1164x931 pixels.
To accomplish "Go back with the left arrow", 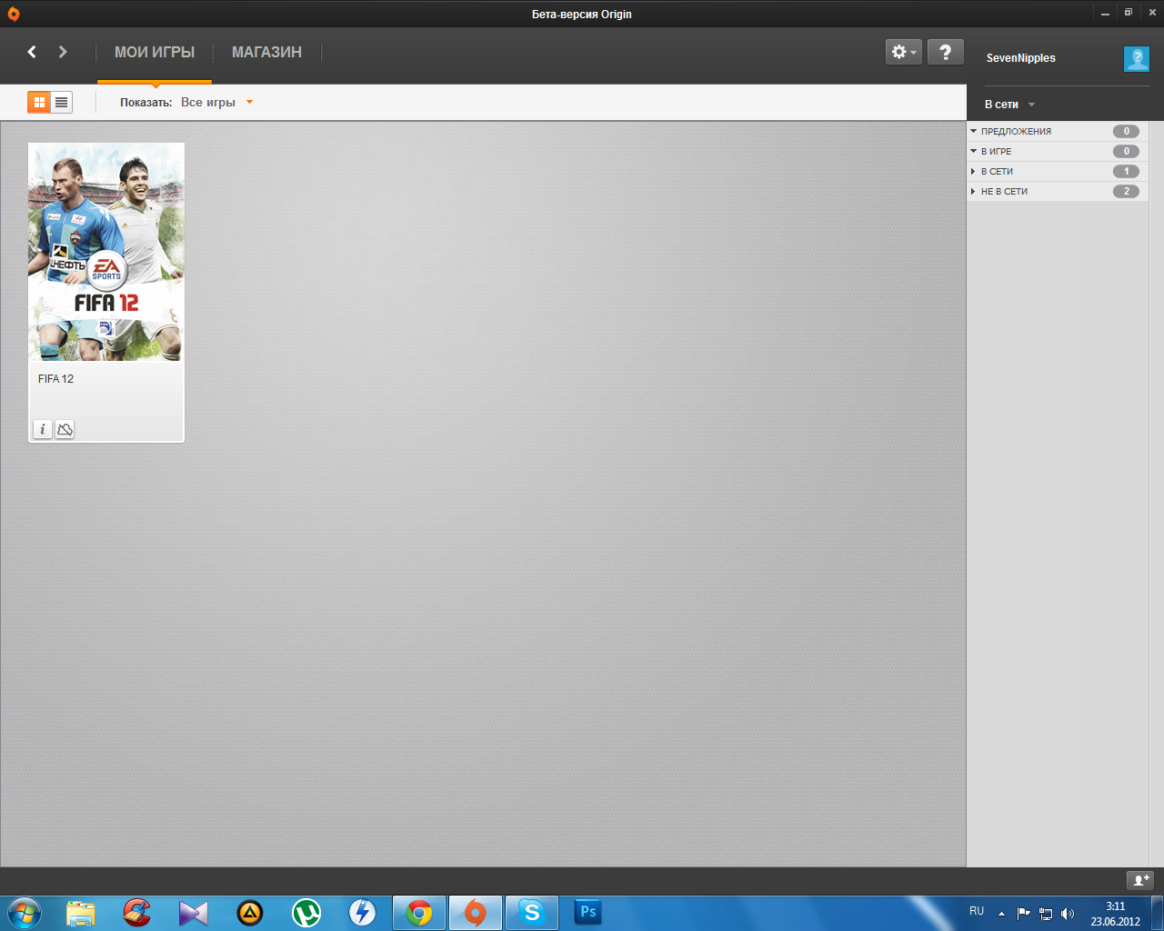I will coord(32,52).
